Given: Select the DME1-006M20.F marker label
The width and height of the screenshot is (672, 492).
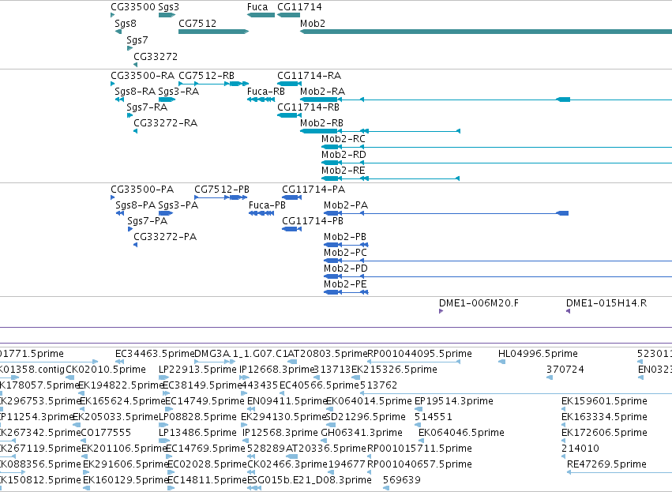Looking at the screenshot, I should pos(479,303).
